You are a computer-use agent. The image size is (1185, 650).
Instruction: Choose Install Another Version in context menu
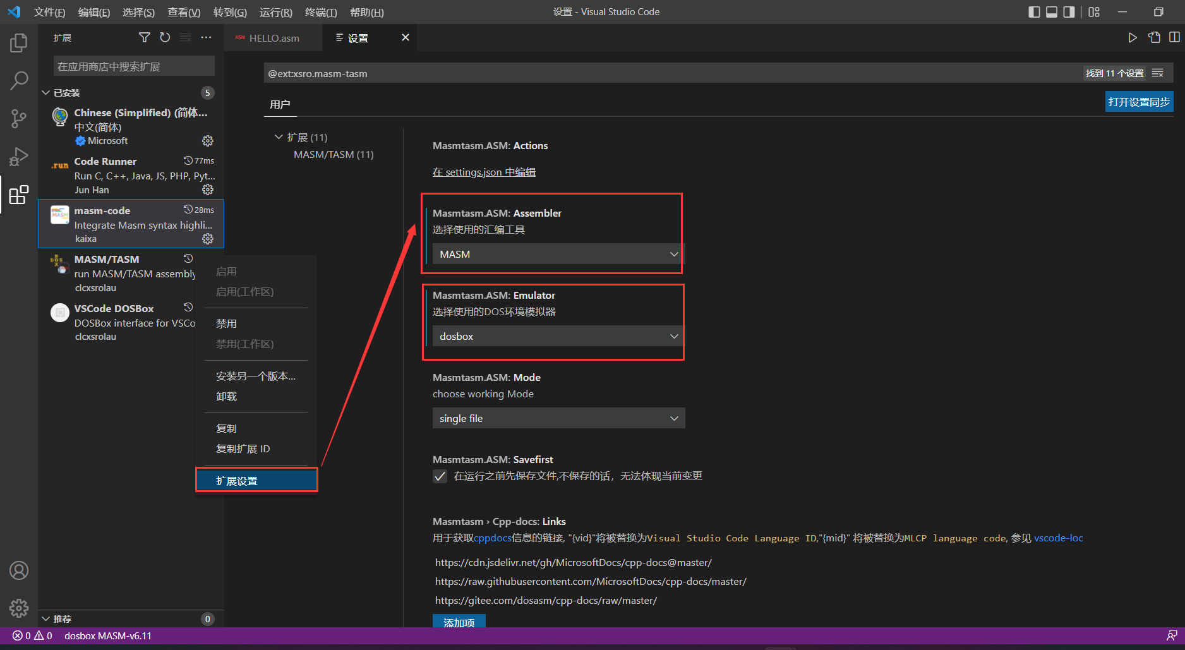point(256,376)
